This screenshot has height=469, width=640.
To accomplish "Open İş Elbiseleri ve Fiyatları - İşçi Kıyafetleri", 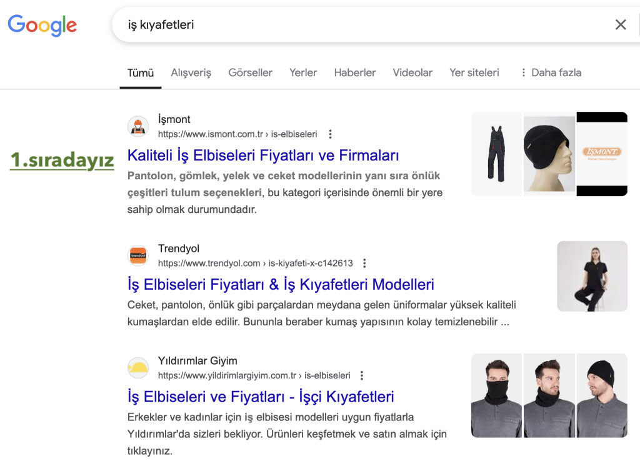I will [261, 397].
